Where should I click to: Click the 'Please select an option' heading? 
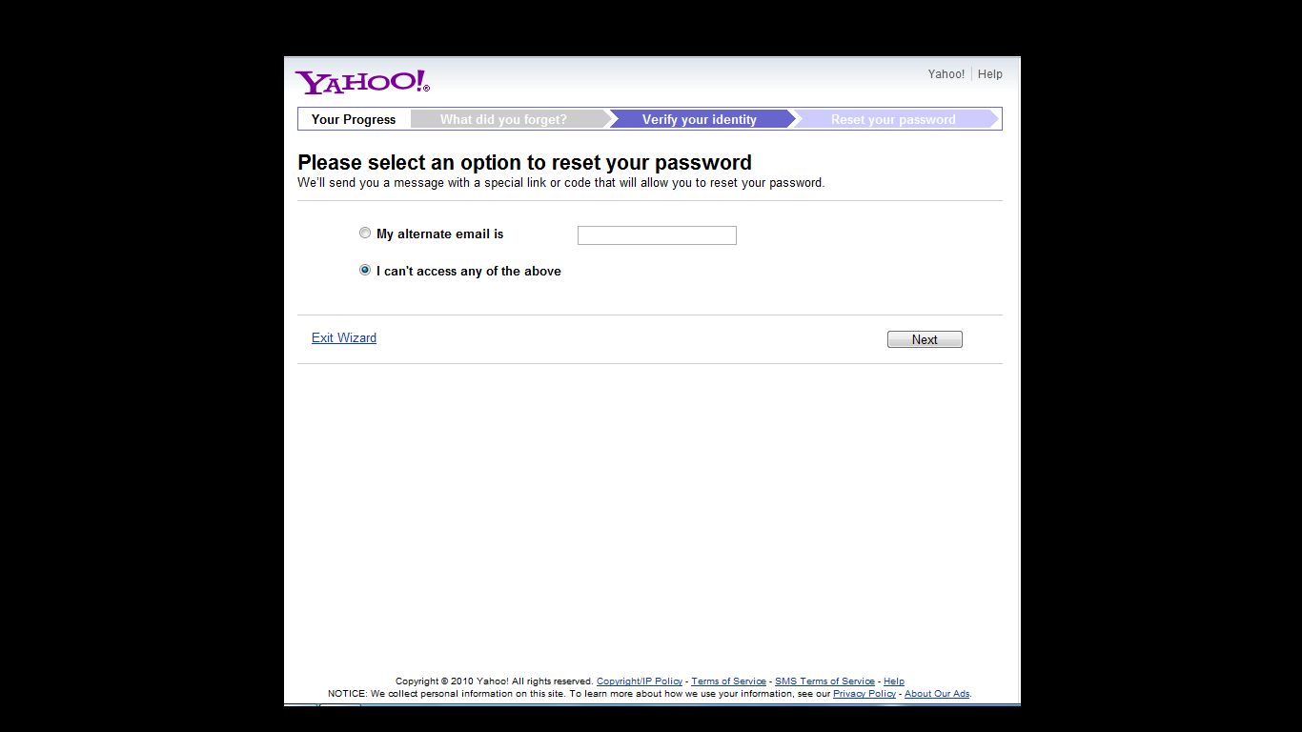(524, 162)
